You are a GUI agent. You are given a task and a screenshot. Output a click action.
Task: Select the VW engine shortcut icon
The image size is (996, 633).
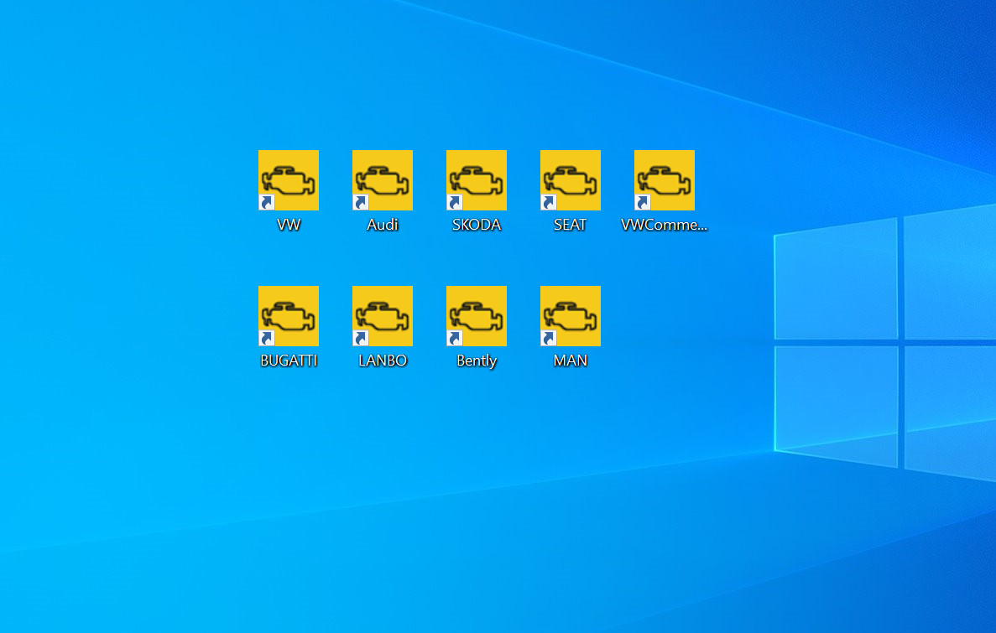(289, 180)
